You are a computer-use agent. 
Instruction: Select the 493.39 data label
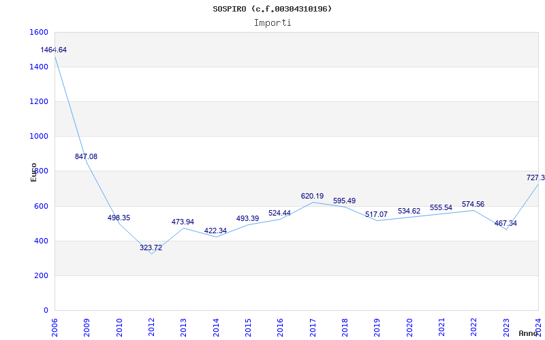coord(247,218)
